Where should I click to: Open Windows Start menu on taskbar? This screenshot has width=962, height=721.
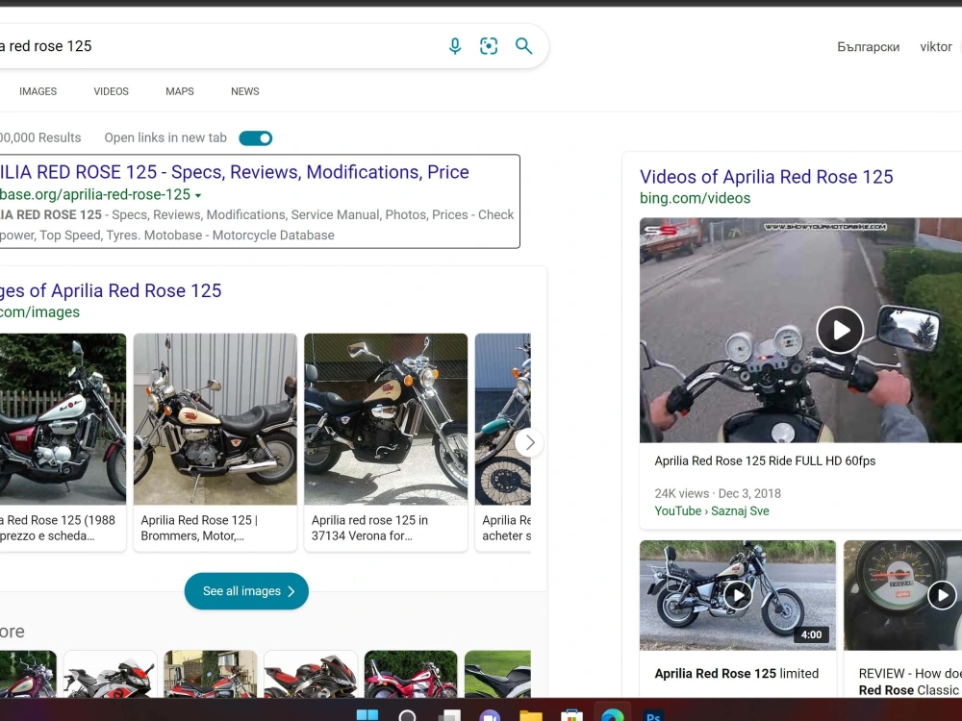(367, 715)
